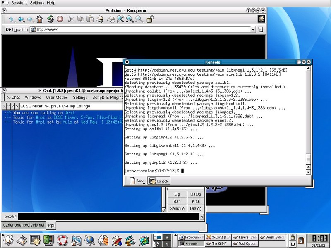Launch the euro spreadsheet icon in the panel
The width and height of the screenshot is (331, 248).
tap(131, 240)
